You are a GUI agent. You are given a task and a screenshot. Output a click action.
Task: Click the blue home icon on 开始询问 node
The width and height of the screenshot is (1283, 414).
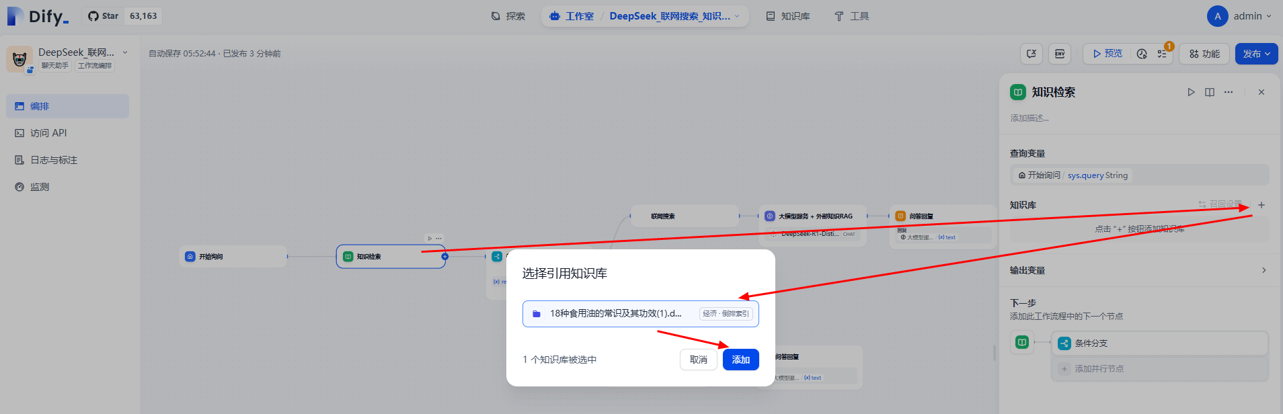(x=190, y=256)
